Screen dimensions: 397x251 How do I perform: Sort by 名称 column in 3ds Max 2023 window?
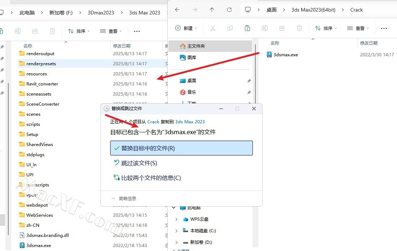click(x=28, y=46)
